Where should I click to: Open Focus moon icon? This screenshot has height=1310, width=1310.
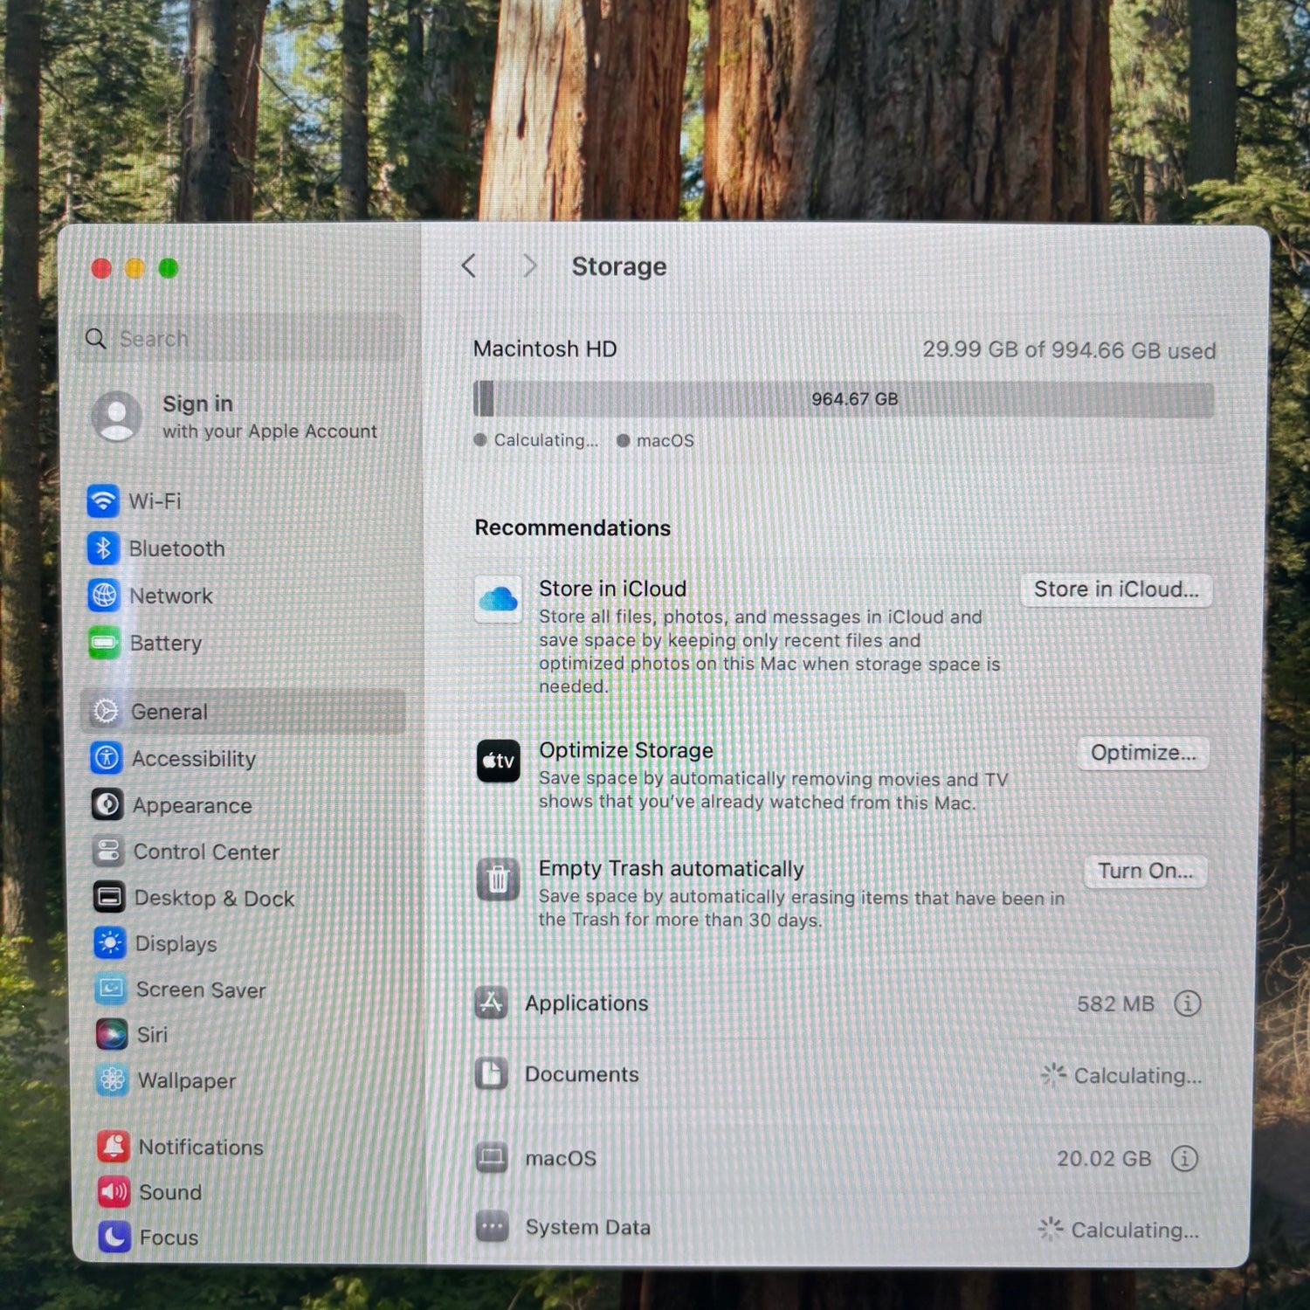[x=114, y=1237]
